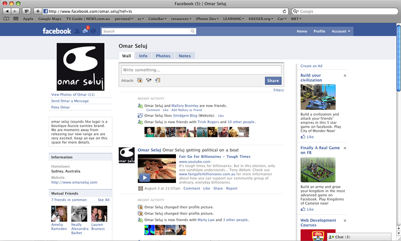The height and width of the screenshot is (241, 401).
Task: Open the Google Maps bookmark
Action: coord(50,19)
